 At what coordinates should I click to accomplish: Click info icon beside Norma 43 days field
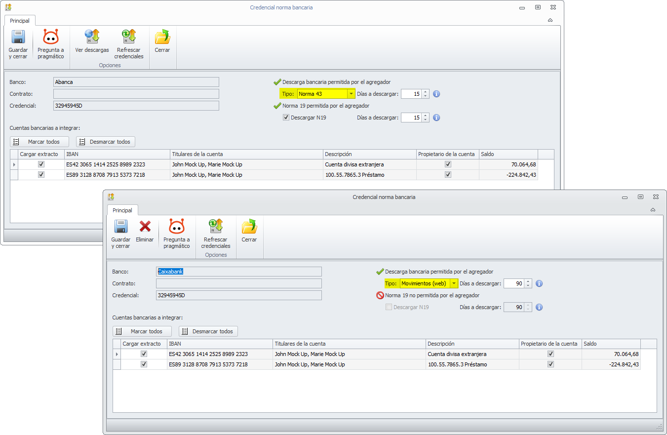click(436, 94)
